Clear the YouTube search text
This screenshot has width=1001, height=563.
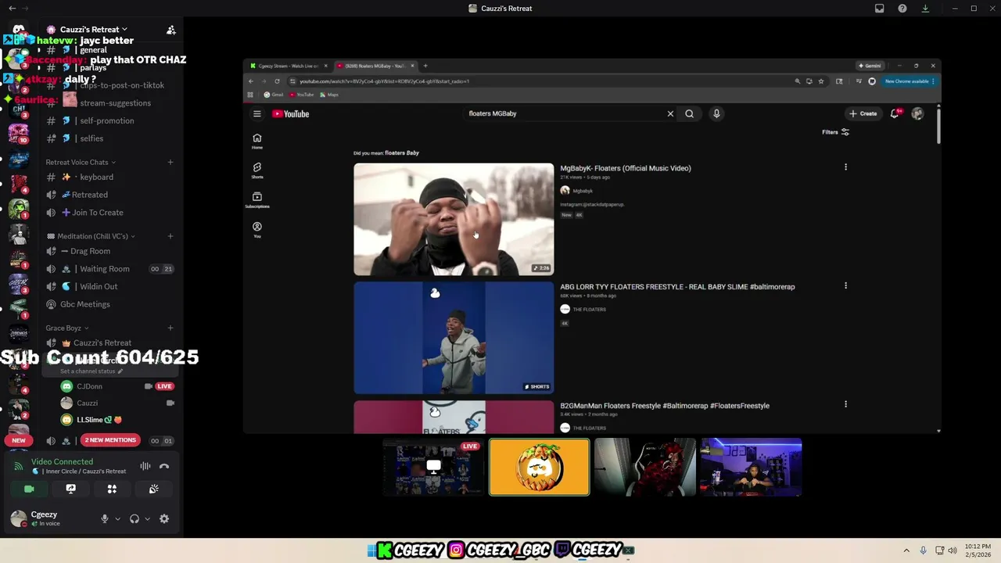point(670,113)
